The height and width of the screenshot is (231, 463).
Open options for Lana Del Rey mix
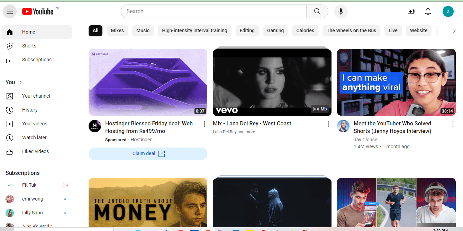tap(329, 124)
